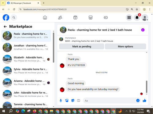Image resolution: width=153 pixels, height=114 pixels.
Task: Click the Aa message input field
Action: point(109,101)
